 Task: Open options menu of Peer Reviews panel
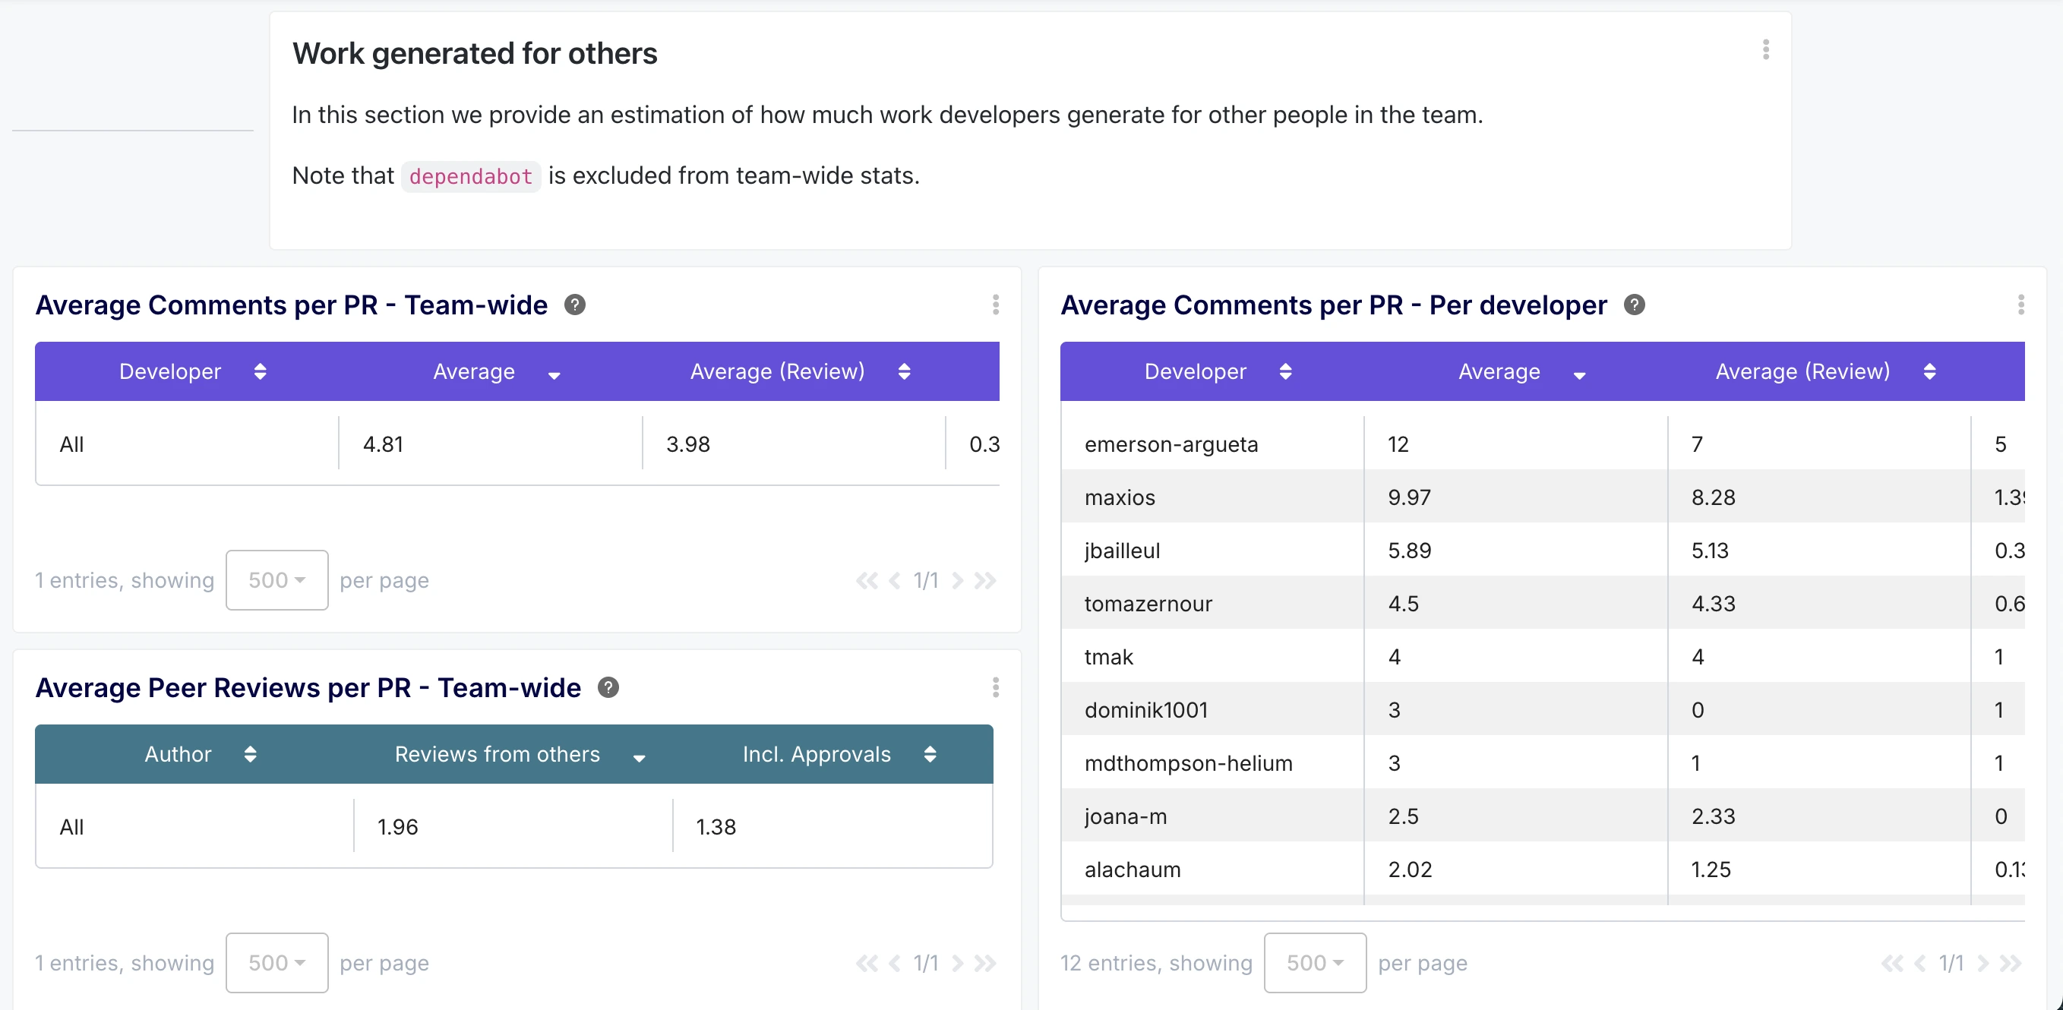(995, 688)
